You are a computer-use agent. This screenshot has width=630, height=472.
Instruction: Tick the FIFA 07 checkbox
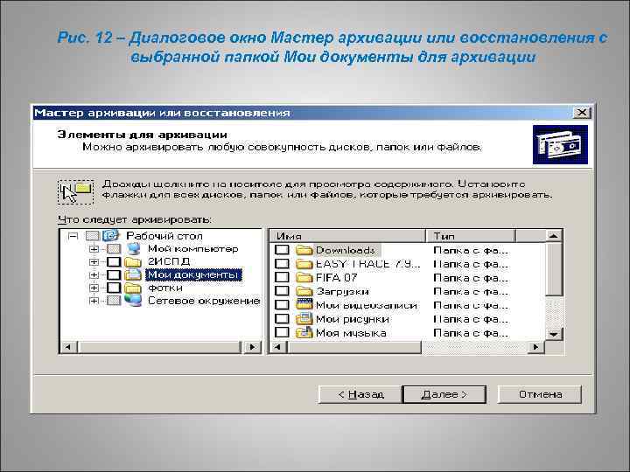pyautogui.click(x=282, y=277)
